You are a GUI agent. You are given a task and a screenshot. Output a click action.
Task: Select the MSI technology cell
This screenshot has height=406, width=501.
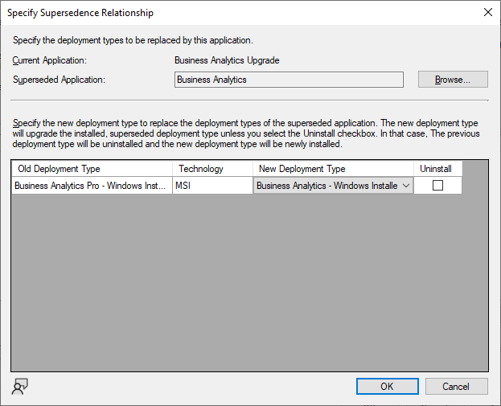(213, 186)
